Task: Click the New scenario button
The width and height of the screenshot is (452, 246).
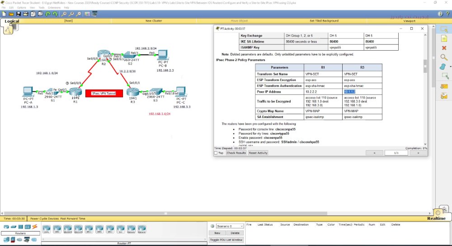Action: click(217, 233)
